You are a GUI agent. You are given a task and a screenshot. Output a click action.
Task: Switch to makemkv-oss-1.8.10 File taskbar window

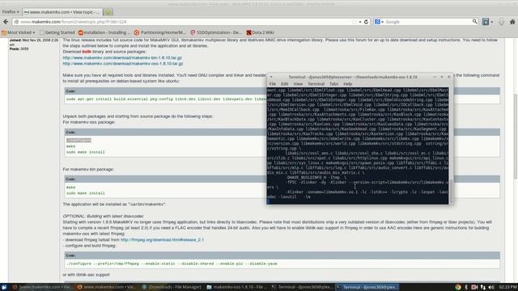(x=236, y=287)
